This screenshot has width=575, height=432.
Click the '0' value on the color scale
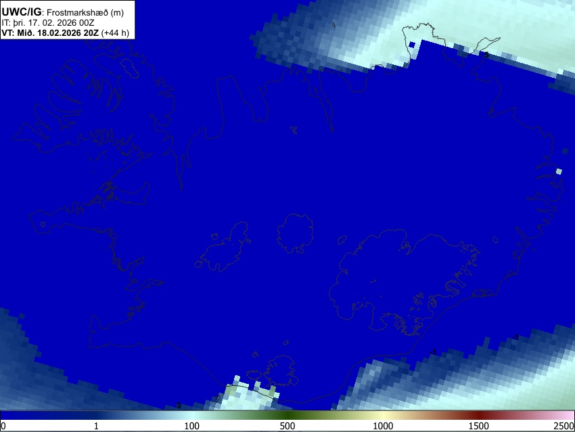(3, 426)
